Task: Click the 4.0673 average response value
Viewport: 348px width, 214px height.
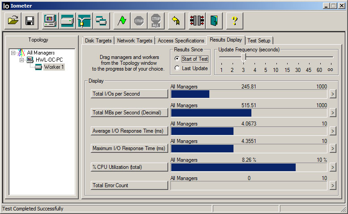Action: click(249, 123)
